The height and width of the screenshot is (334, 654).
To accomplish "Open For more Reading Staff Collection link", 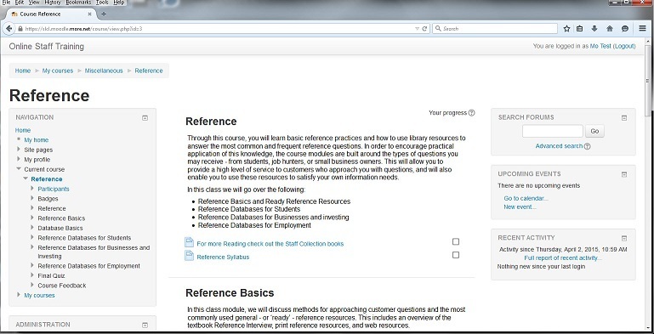I will 270,244.
